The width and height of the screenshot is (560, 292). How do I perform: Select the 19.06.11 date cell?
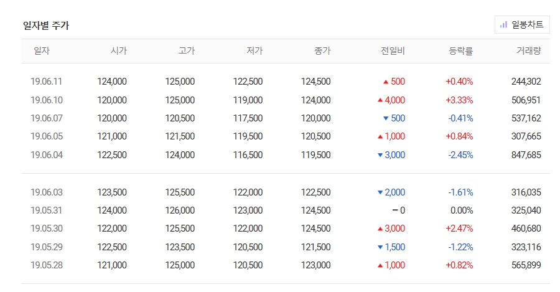[x=47, y=82]
